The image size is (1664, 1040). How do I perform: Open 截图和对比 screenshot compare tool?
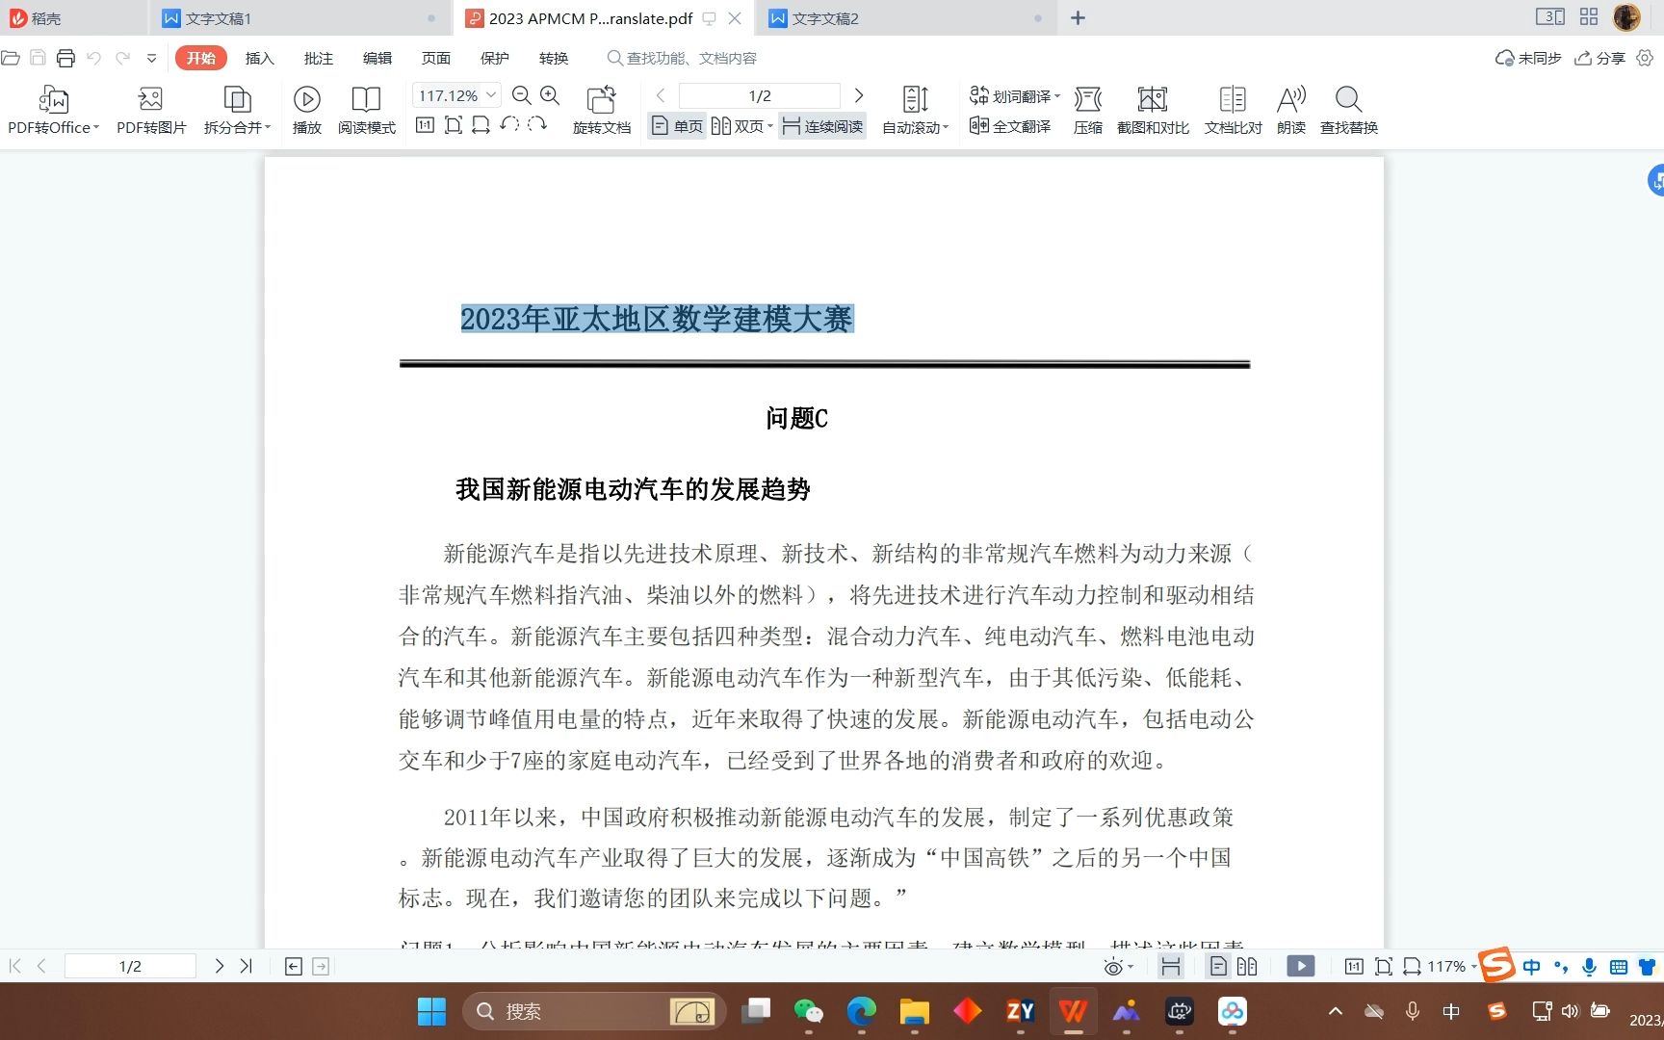[1153, 110]
